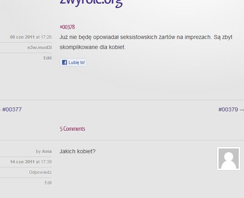Screen dimensions: 244x198
Task: Click the Facebook logo icon
Action: point(64,62)
